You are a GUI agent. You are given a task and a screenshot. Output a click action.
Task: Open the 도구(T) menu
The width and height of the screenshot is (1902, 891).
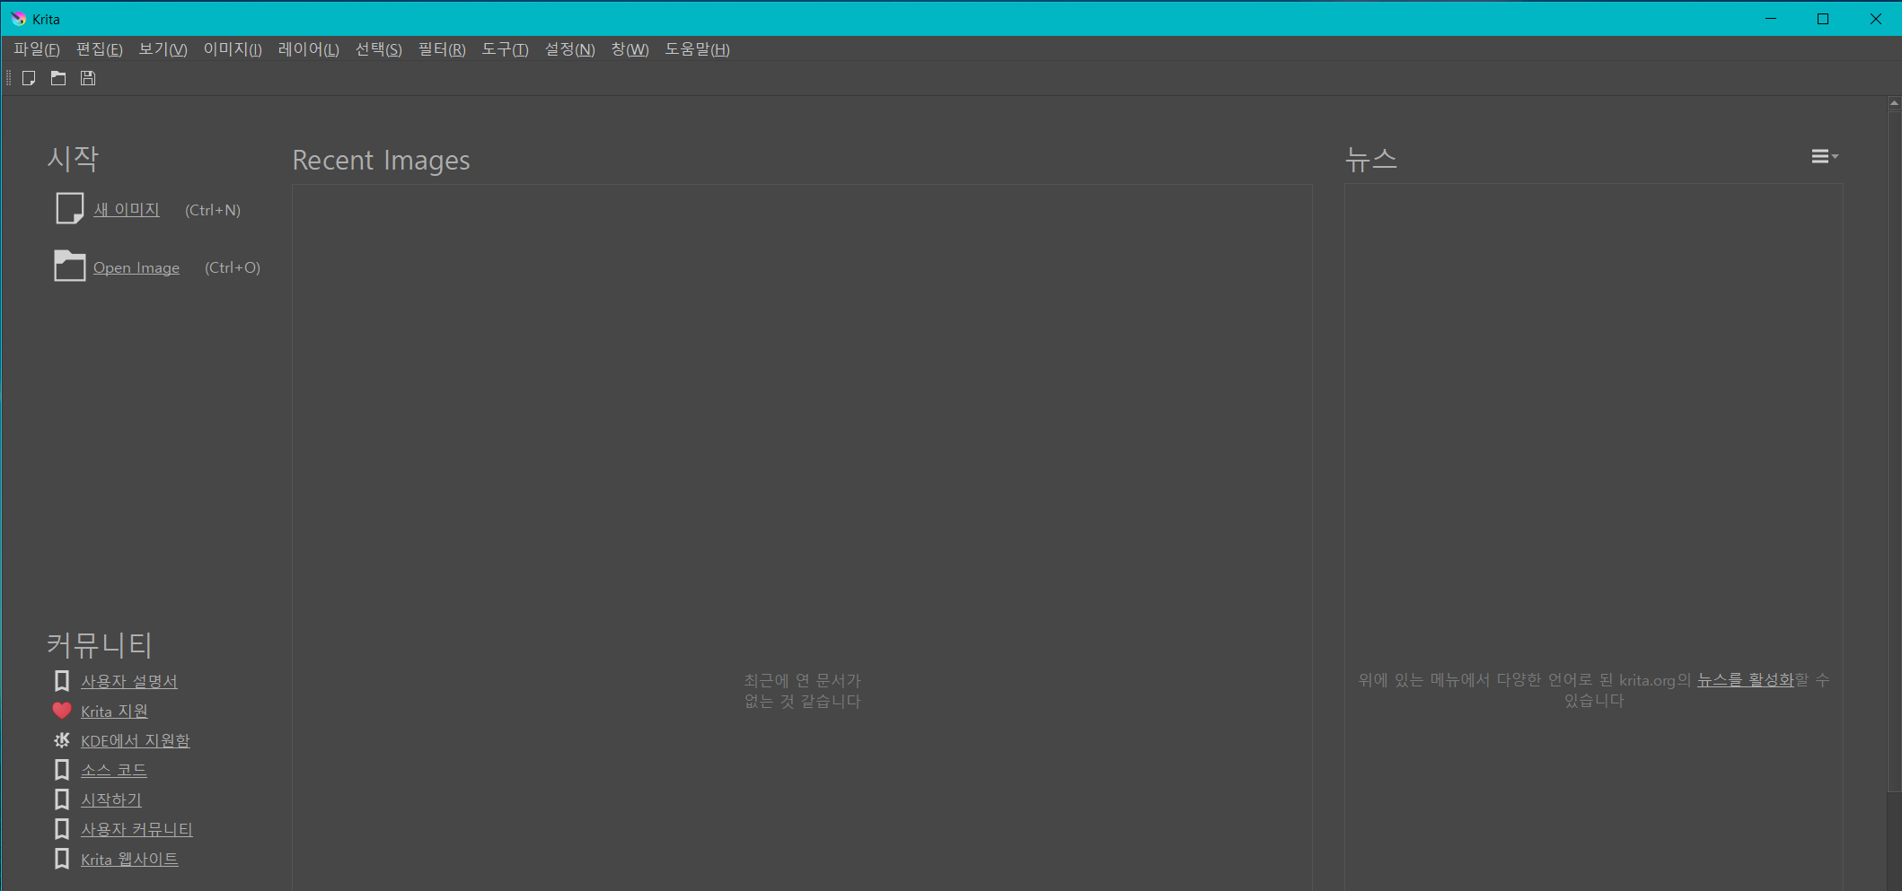point(505,49)
